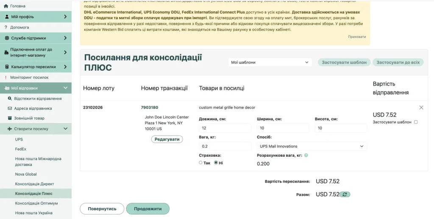Click the calculated weight value 0.200
Viewport: 434px width, 219px height.
(x=263, y=164)
